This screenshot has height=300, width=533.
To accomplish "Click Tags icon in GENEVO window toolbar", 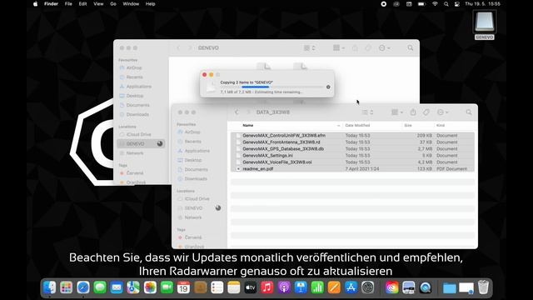I will (368, 48).
